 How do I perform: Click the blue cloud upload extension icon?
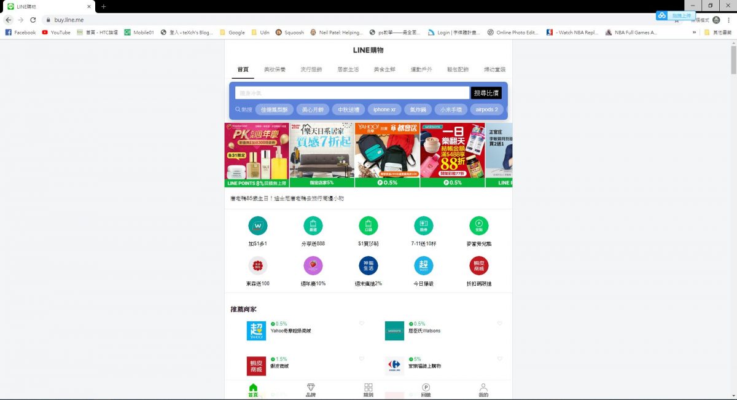(661, 15)
